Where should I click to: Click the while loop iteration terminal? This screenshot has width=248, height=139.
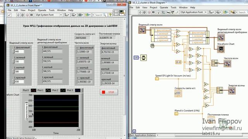click(x=134, y=131)
